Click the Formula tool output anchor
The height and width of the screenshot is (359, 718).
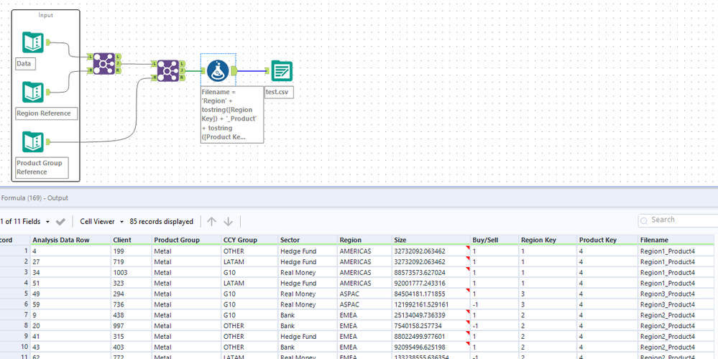[x=235, y=70]
